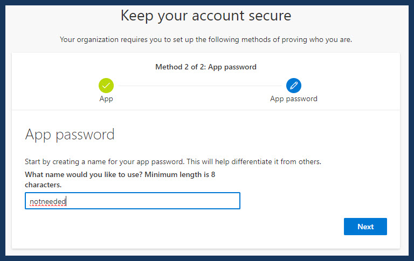Image resolution: width=414 pixels, height=261 pixels.
Task: Focus the app password name input field
Action: pos(133,201)
